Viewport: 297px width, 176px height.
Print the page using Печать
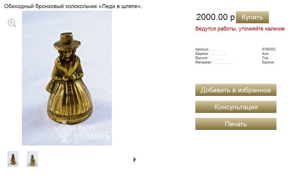(x=236, y=124)
